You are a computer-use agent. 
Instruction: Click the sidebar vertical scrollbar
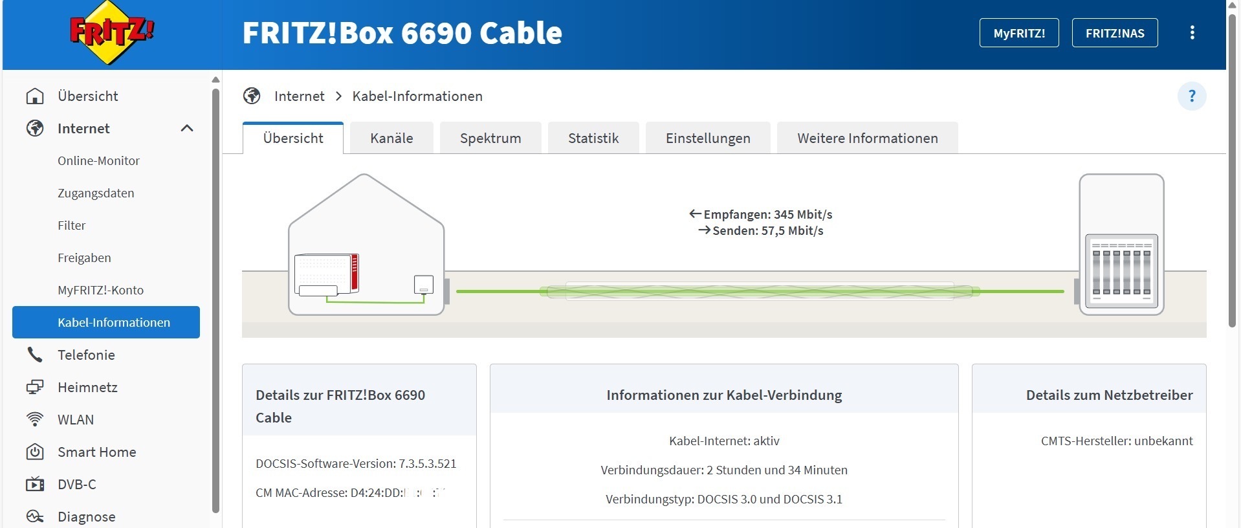[215, 301]
